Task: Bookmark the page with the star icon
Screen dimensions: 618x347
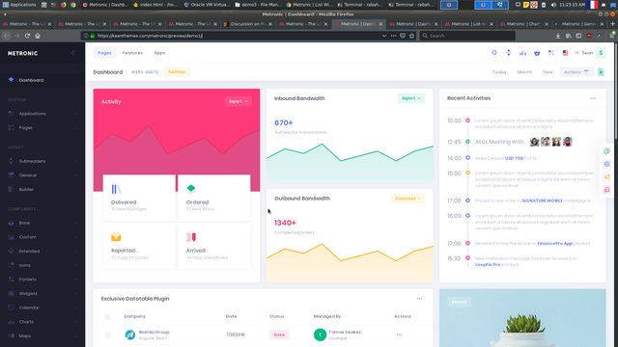Action: (x=412, y=36)
